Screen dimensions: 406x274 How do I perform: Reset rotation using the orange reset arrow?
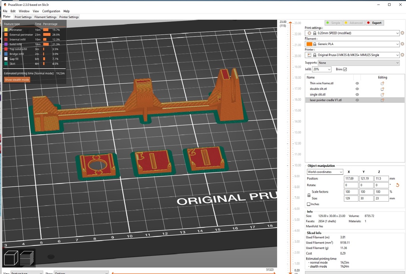tap(398, 185)
